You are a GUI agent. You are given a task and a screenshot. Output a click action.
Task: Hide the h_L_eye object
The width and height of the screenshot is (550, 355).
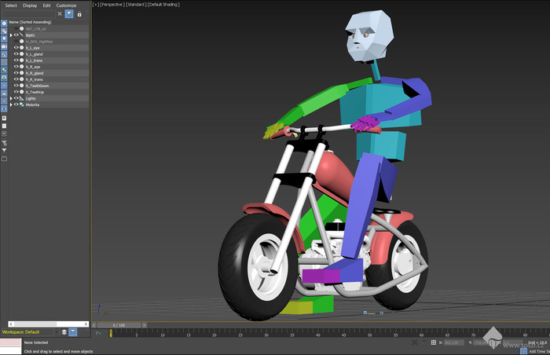16,48
